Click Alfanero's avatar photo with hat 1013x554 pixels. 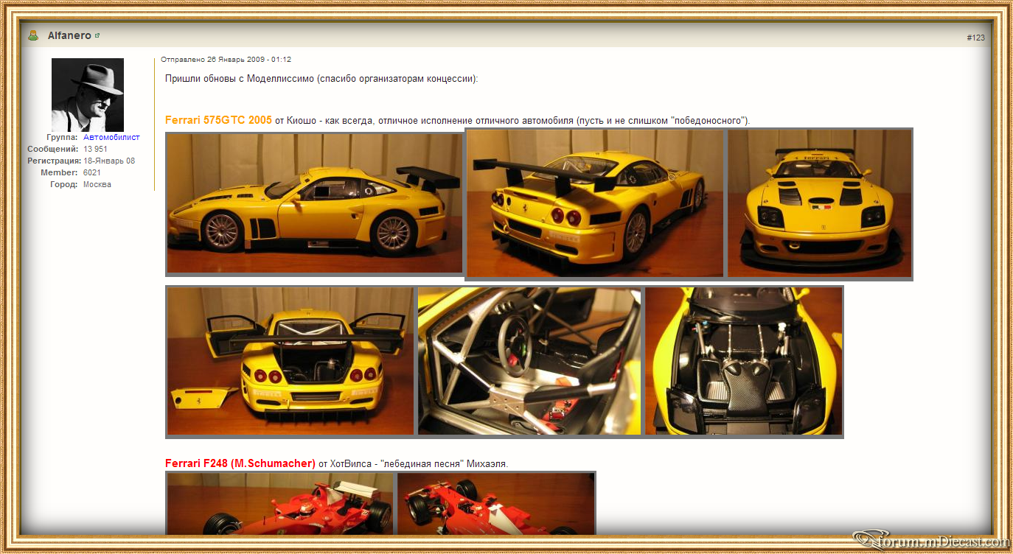tap(88, 95)
